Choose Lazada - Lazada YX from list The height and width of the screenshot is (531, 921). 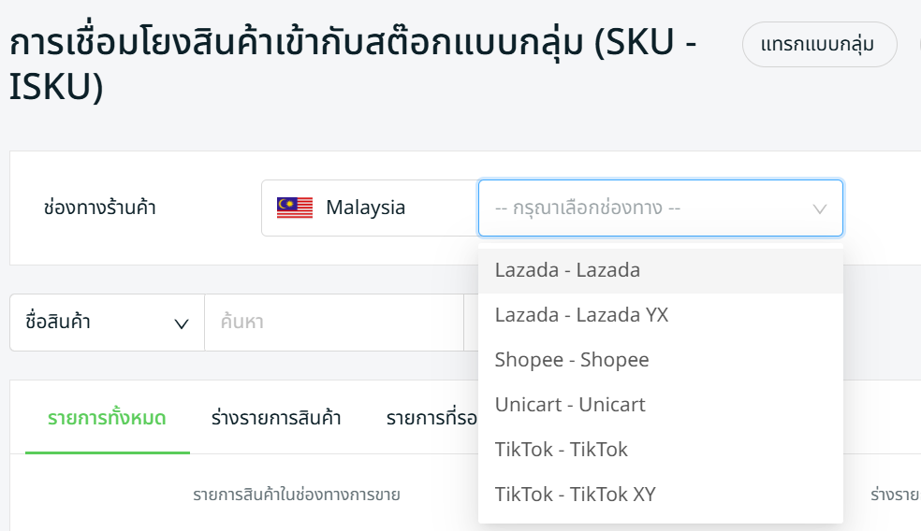[x=581, y=315]
